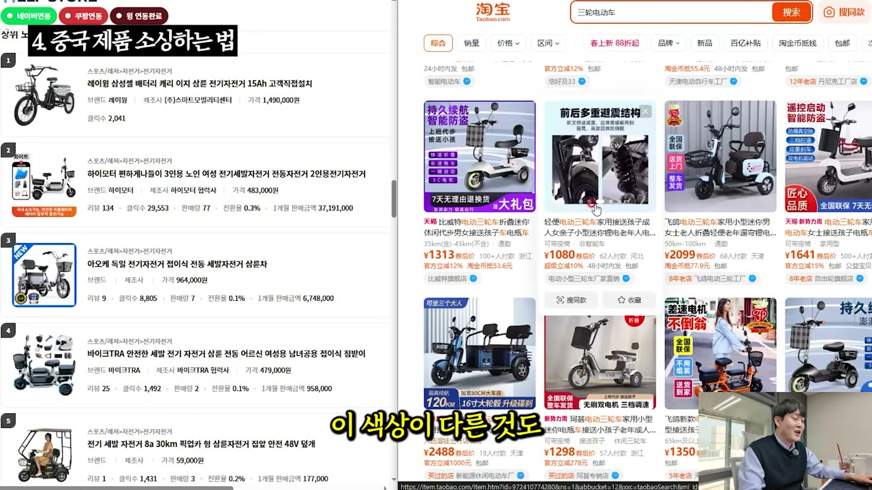Open the 春上新 88折起 promotion
This screenshot has width=872, height=490.
614,43
